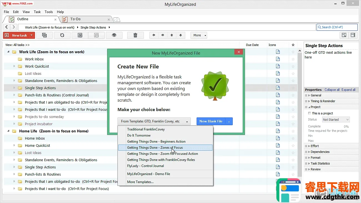Click the eye icon in the toolbar
This screenshot has width=361, height=203.
click(x=114, y=35)
